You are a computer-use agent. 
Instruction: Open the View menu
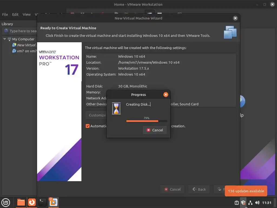click(27, 15)
